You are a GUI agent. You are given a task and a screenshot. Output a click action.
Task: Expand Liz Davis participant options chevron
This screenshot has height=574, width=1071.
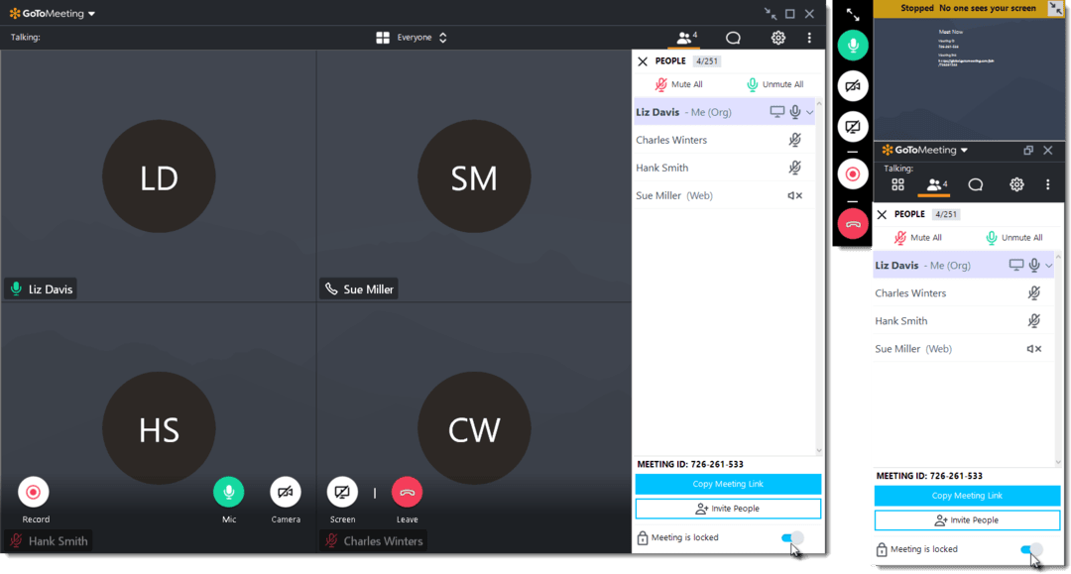click(x=811, y=111)
